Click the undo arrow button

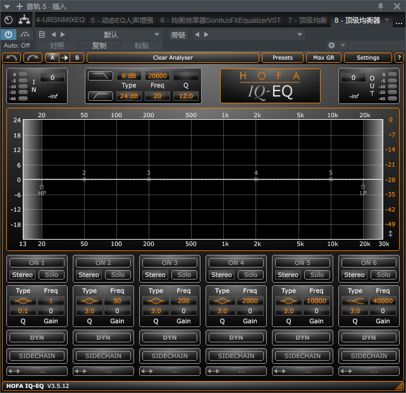point(11,58)
